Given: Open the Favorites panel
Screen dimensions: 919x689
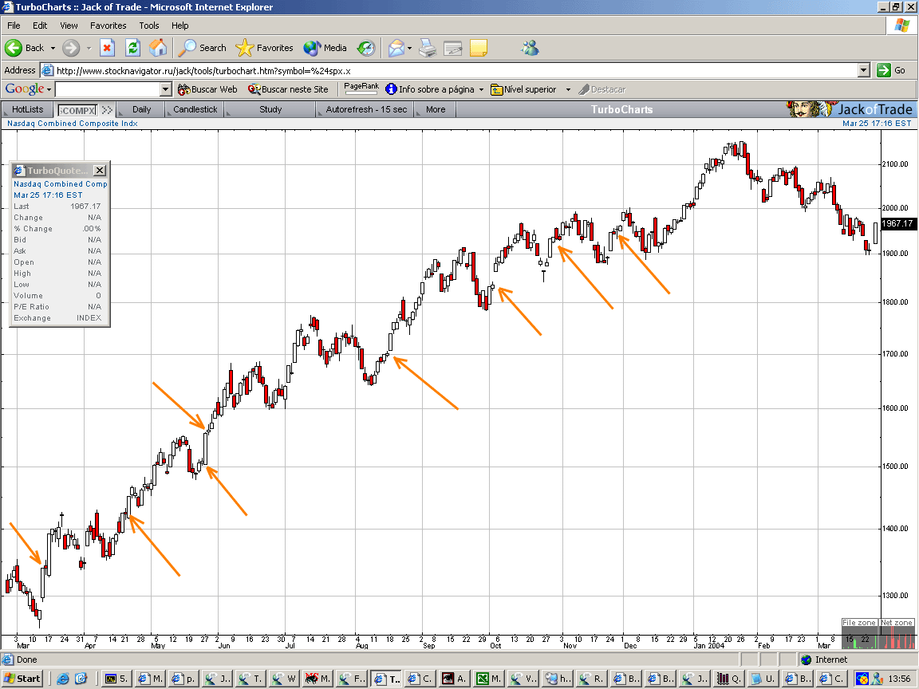Looking at the screenshot, I should click(x=265, y=48).
